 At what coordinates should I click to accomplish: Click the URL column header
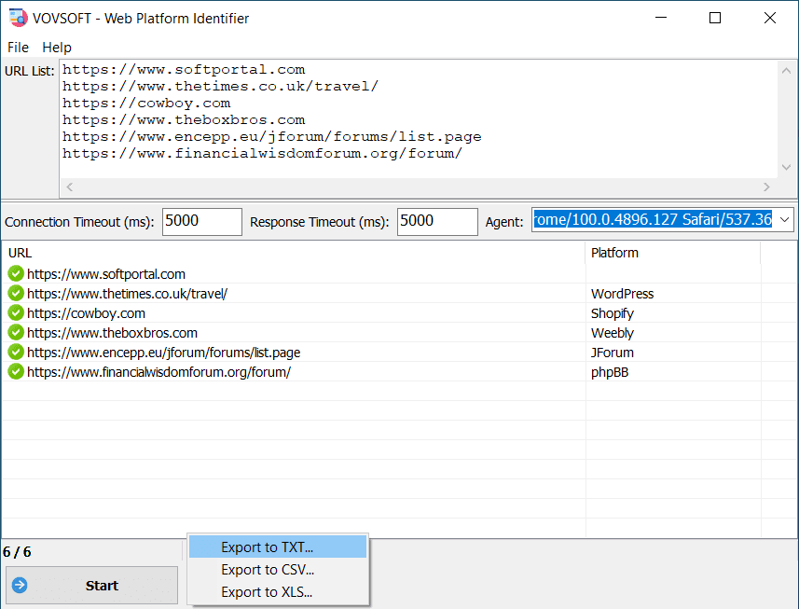click(21, 253)
